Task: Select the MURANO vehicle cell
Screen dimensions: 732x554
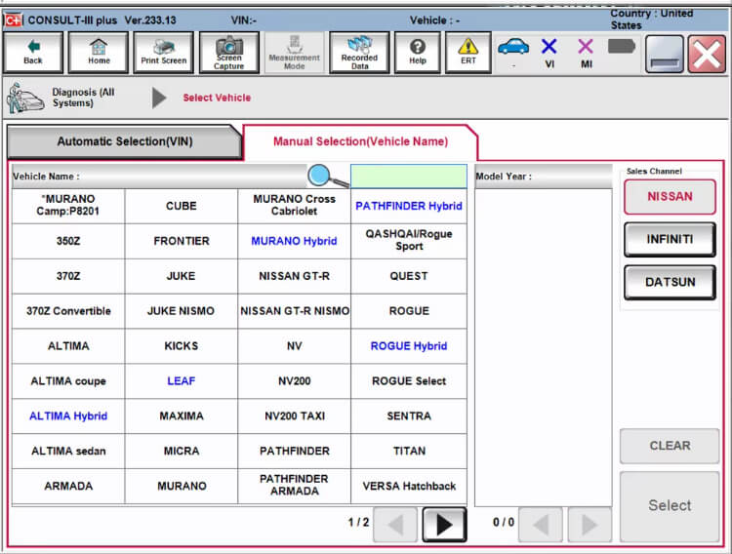Action: point(182,487)
